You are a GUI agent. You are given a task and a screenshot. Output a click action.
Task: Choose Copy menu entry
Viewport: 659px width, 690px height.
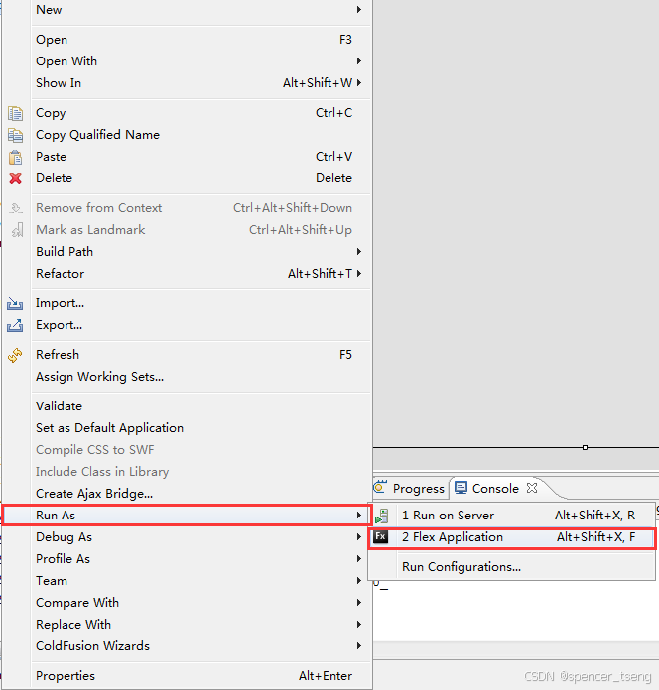point(187,113)
